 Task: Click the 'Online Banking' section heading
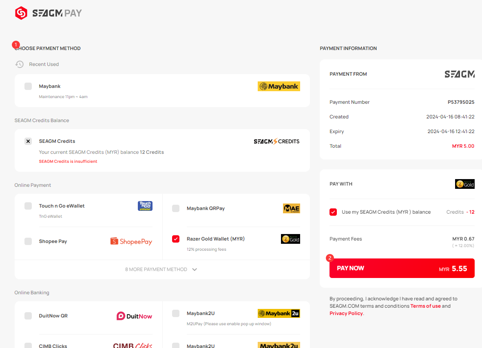(x=32, y=293)
